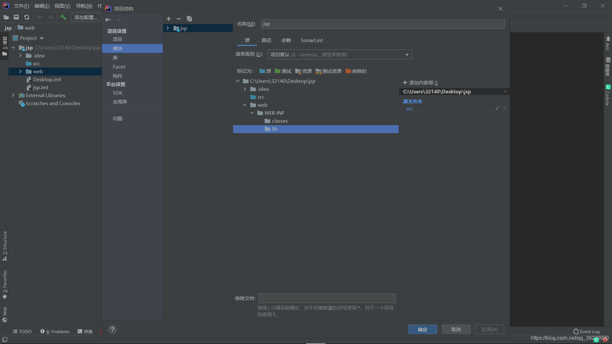Mark folder as Sources (源)
This screenshot has height=344, width=612.
click(265, 71)
